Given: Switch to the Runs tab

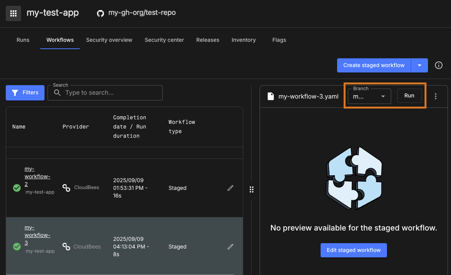Looking at the screenshot, I should coord(23,40).
